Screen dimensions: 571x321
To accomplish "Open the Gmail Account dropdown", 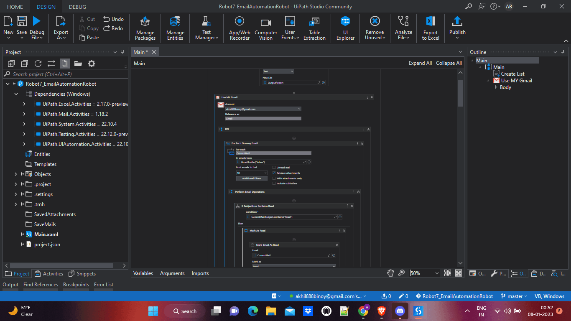I will tap(298, 109).
